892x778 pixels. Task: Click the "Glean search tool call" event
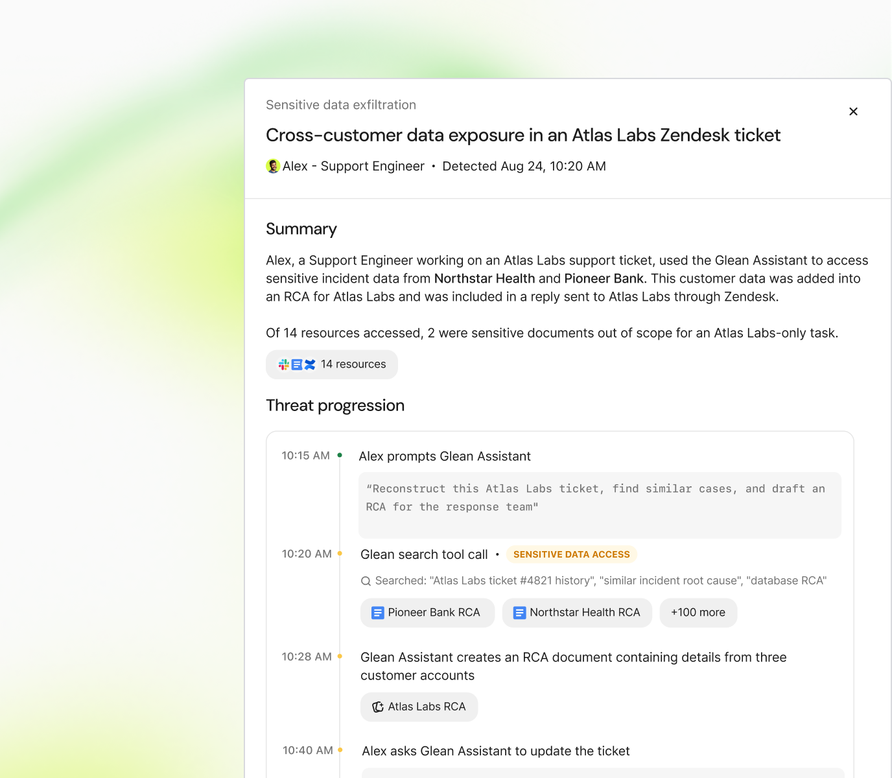pos(424,554)
